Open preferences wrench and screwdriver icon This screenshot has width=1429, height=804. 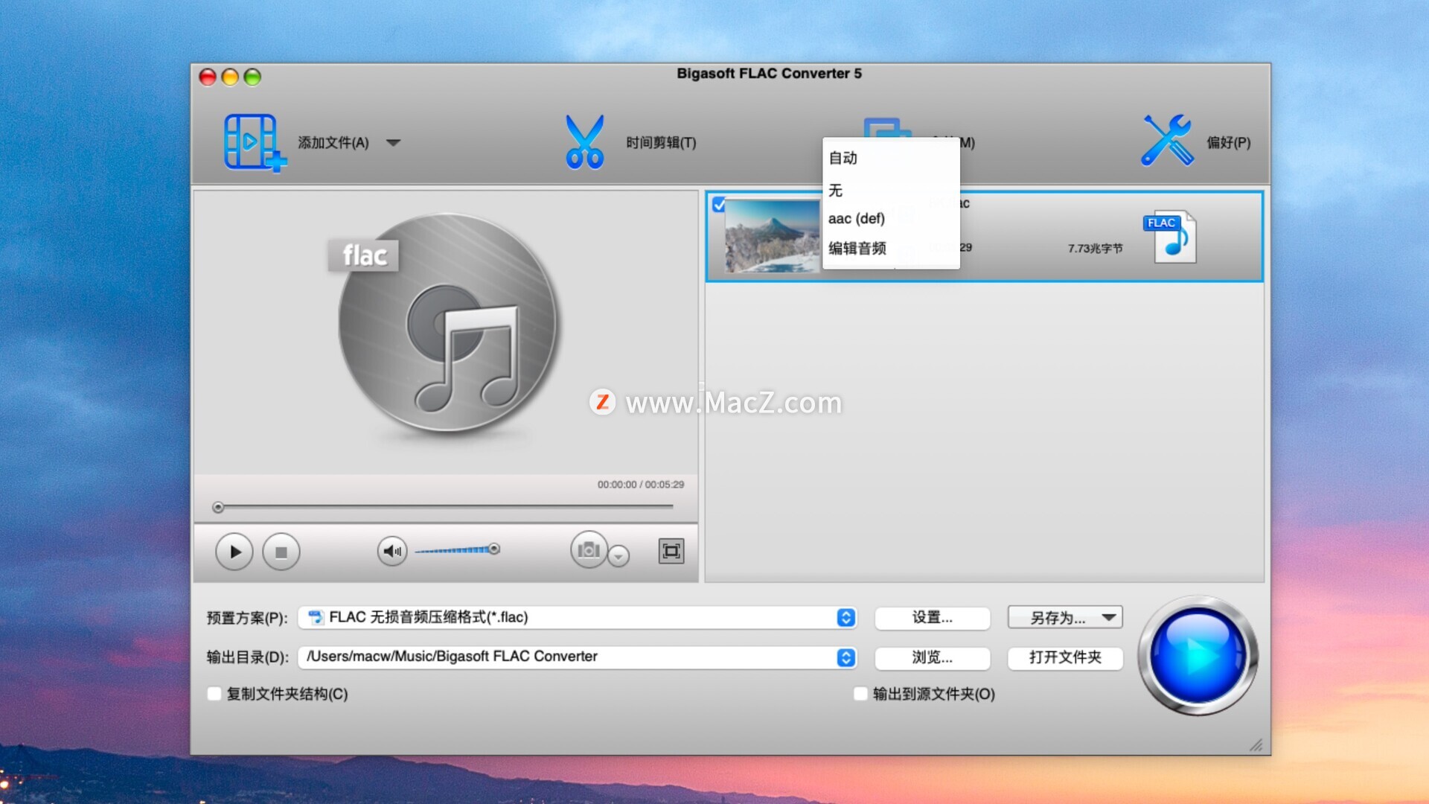click(1166, 140)
